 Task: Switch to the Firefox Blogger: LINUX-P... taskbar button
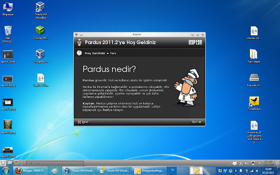tap(31, 171)
